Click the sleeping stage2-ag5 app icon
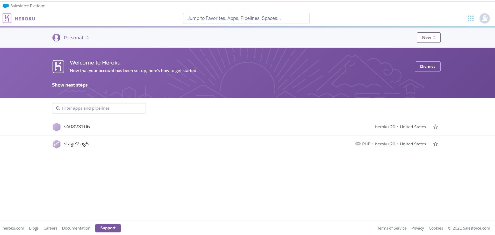495x235 pixels. 56,144
